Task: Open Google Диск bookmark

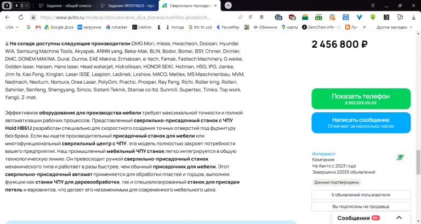Action: coord(59,27)
